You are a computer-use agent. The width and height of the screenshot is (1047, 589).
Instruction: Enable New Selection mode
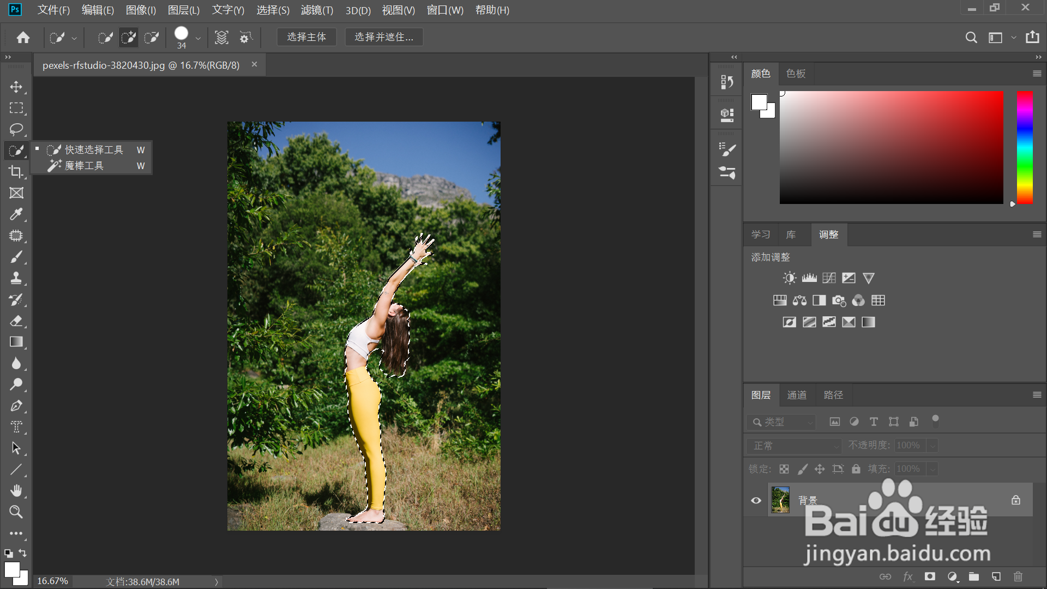[x=105, y=37]
